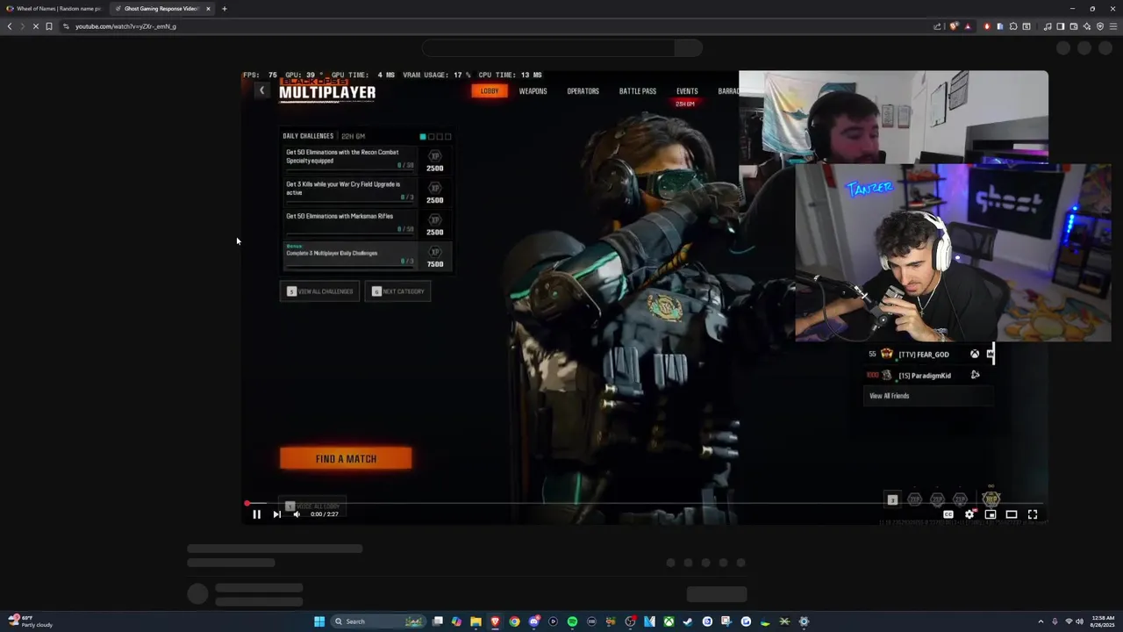Click FIND A MATCH in the video

tap(346, 458)
